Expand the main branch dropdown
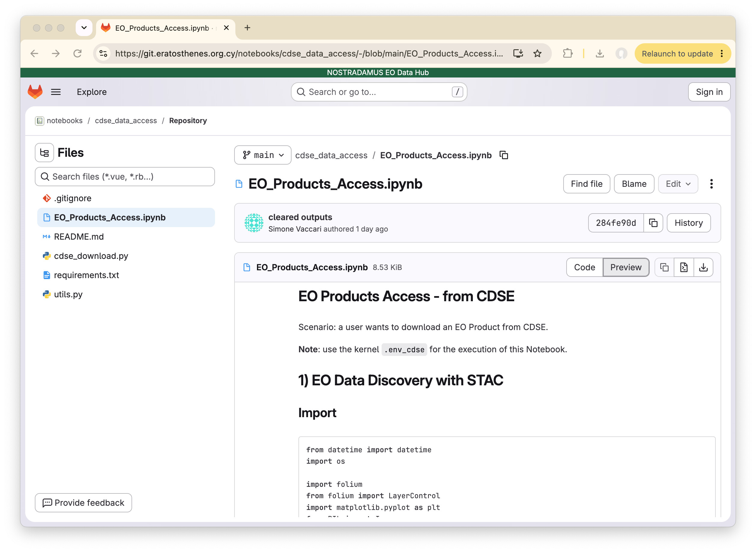The width and height of the screenshot is (756, 552). point(263,155)
